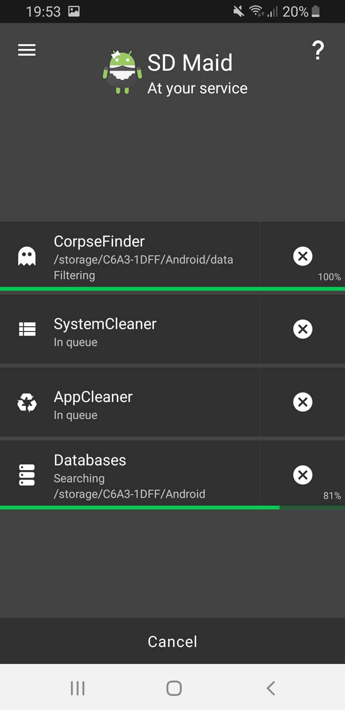The image size is (345, 710).
Task: Stop the SystemCleaner queued task
Action: point(303,329)
